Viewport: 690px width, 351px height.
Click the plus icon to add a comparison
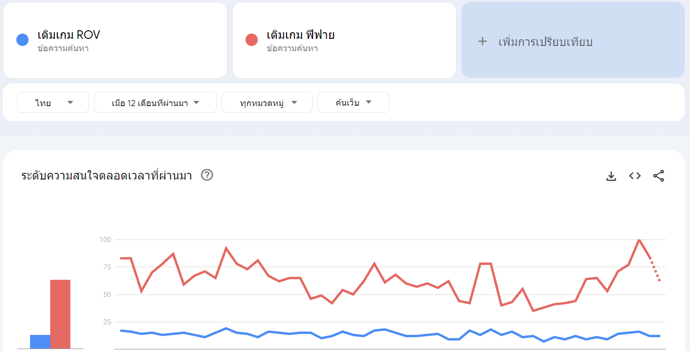pos(482,41)
